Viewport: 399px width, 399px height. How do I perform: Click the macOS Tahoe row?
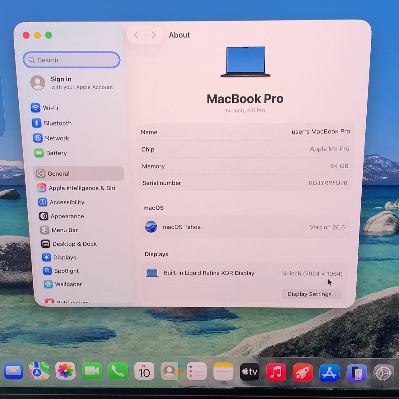click(245, 227)
